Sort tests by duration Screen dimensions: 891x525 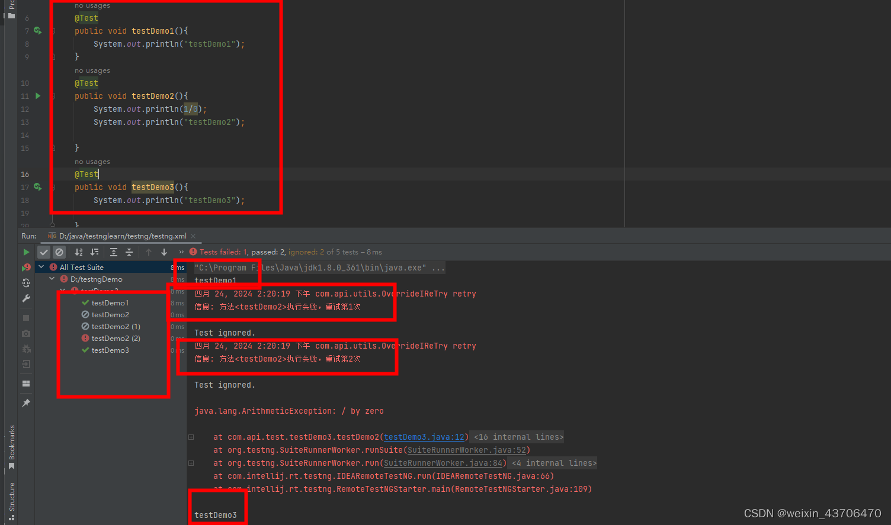click(x=94, y=252)
